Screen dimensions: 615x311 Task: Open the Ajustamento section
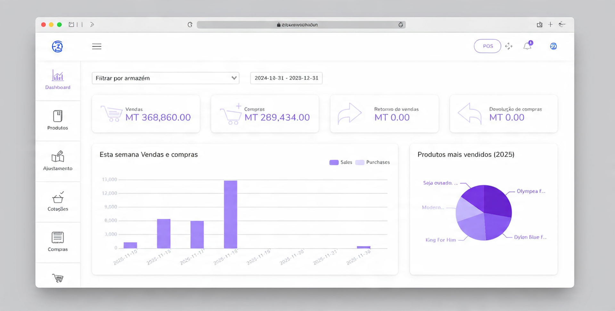(x=58, y=160)
